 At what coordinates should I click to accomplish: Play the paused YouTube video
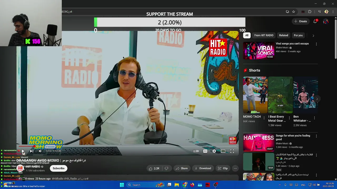click(23, 151)
